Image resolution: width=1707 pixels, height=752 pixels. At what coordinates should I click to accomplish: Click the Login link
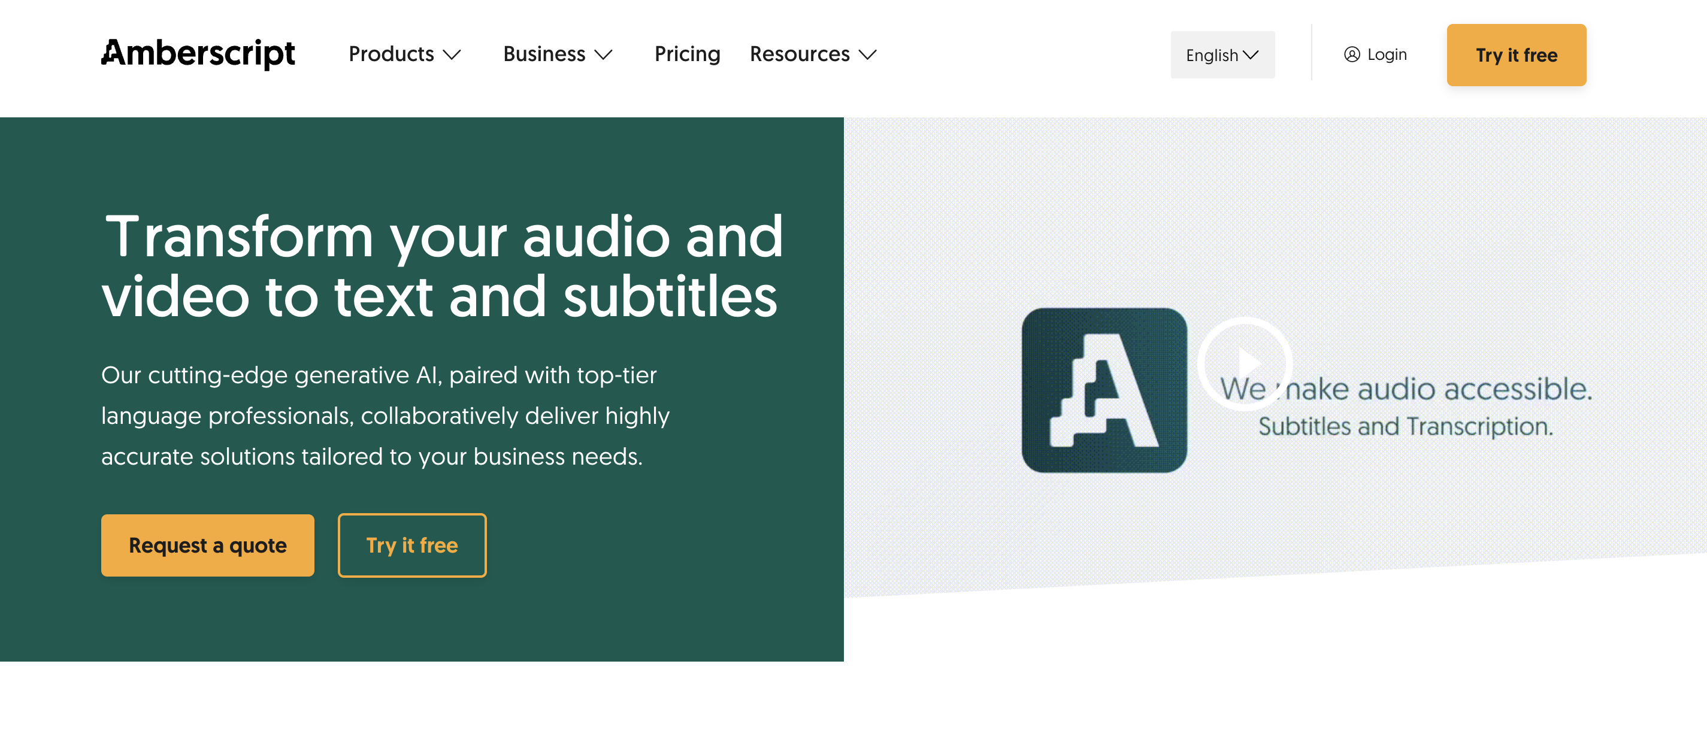pyautogui.click(x=1387, y=54)
